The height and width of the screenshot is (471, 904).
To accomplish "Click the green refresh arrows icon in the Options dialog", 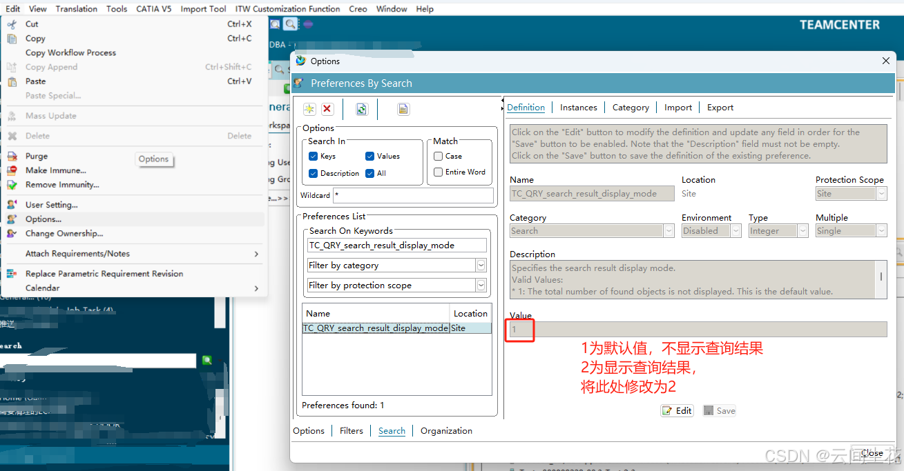I will click(x=361, y=109).
